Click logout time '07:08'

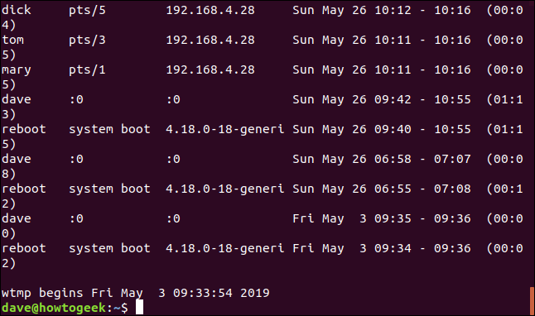(x=452, y=189)
